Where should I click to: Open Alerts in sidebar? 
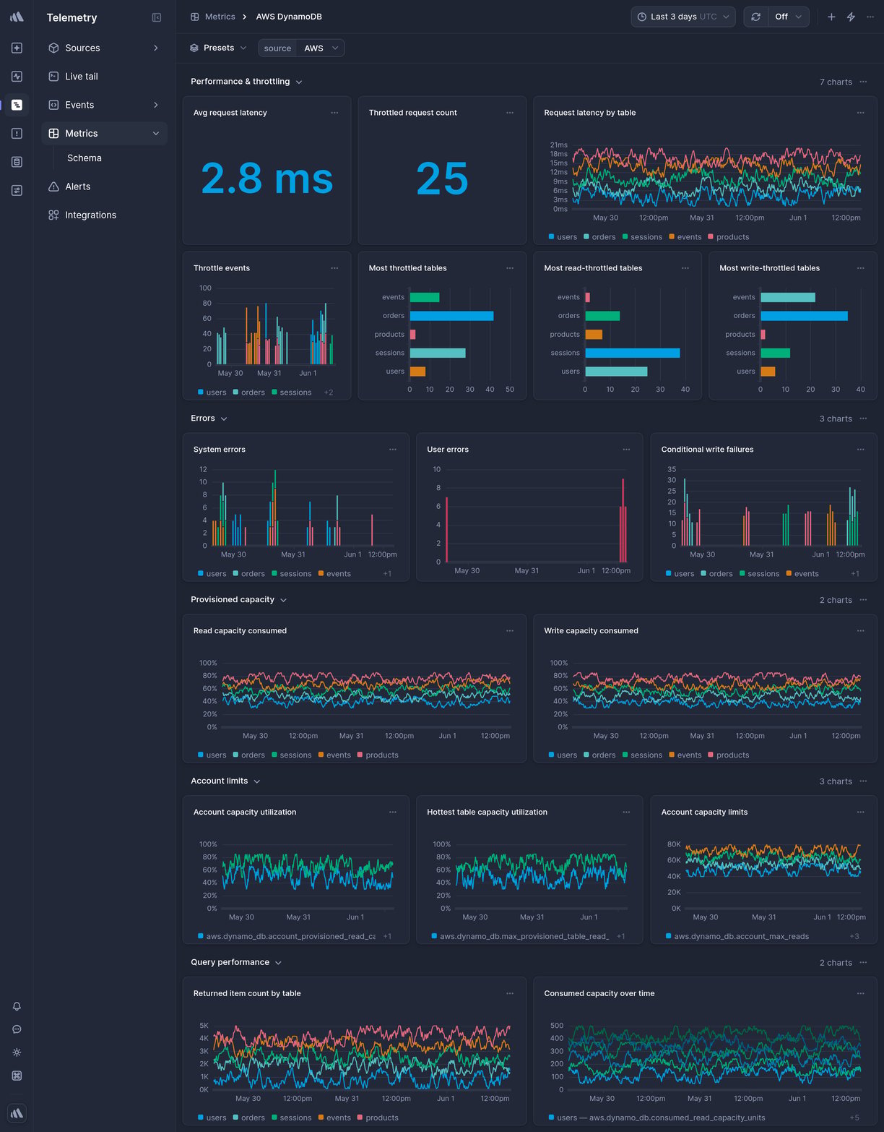pyautogui.click(x=104, y=186)
